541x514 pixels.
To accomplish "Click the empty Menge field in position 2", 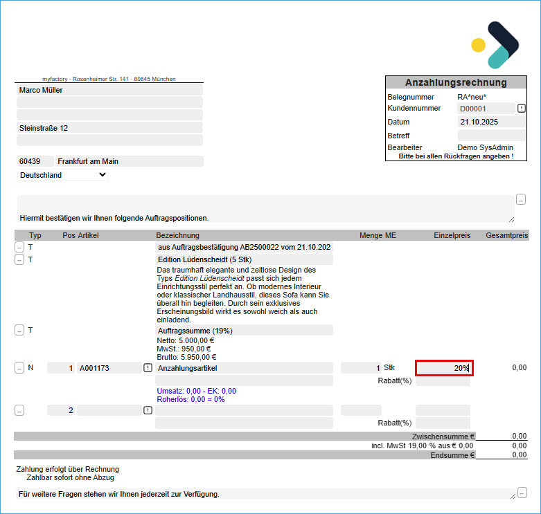I will pos(361,410).
